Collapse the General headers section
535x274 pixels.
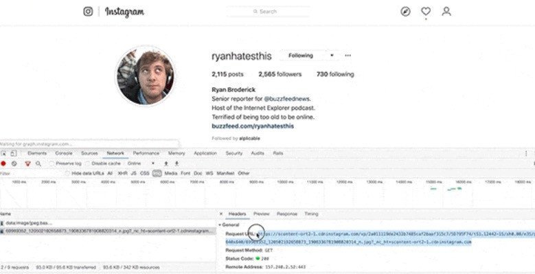point(229,225)
